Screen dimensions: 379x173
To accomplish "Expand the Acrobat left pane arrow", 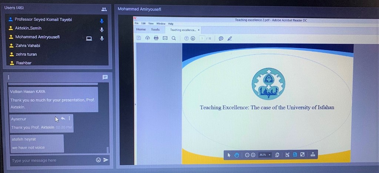I will (x=135, y=104).
